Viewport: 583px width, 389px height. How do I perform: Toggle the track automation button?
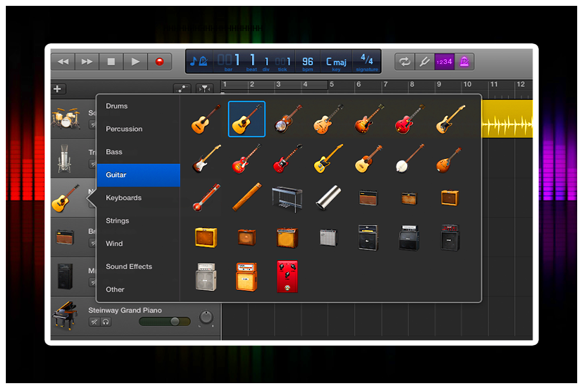click(x=182, y=89)
